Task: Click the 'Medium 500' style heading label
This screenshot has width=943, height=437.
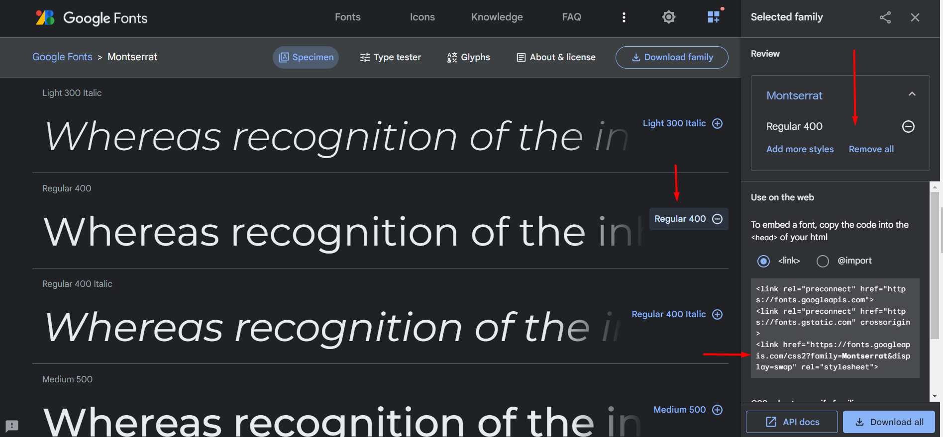Action: pyautogui.click(x=67, y=379)
